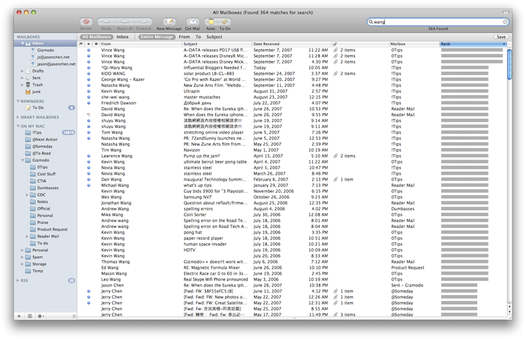Image resolution: width=526 pixels, height=339 pixels.
Task: Click the toolbar toggle pill at window top right
Action: (x=505, y=12)
